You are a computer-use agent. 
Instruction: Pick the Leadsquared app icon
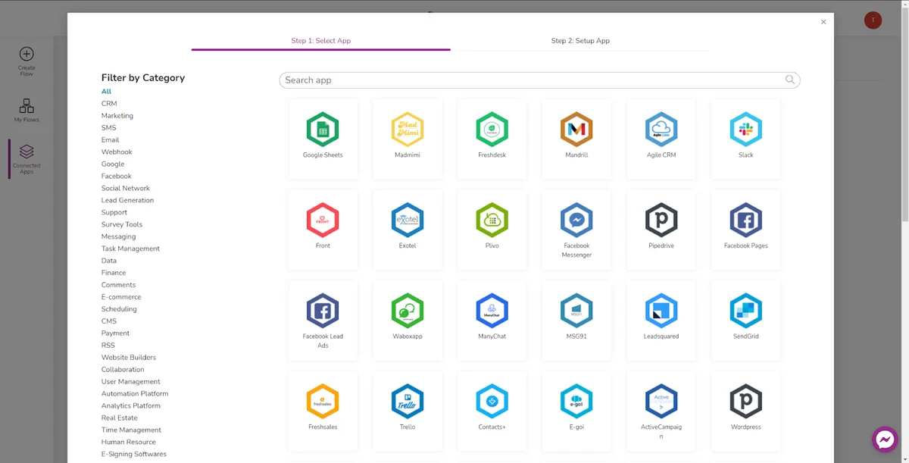point(661,311)
